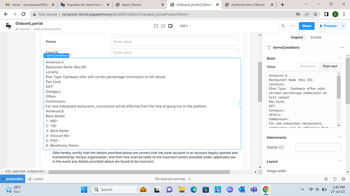The width and height of the screenshot is (350, 196).
Task: Open the help question mark icon
Action: (343, 179)
